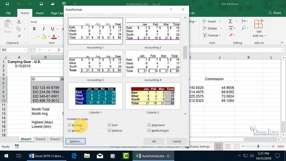
Task: Toggle the Patterns checkbox
Action: [109, 131]
